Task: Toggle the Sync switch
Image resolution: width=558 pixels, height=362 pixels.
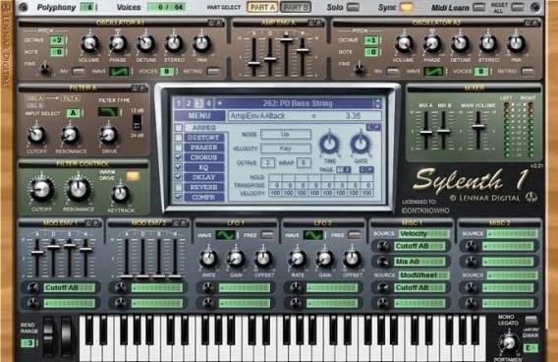Action: click(x=406, y=7)
